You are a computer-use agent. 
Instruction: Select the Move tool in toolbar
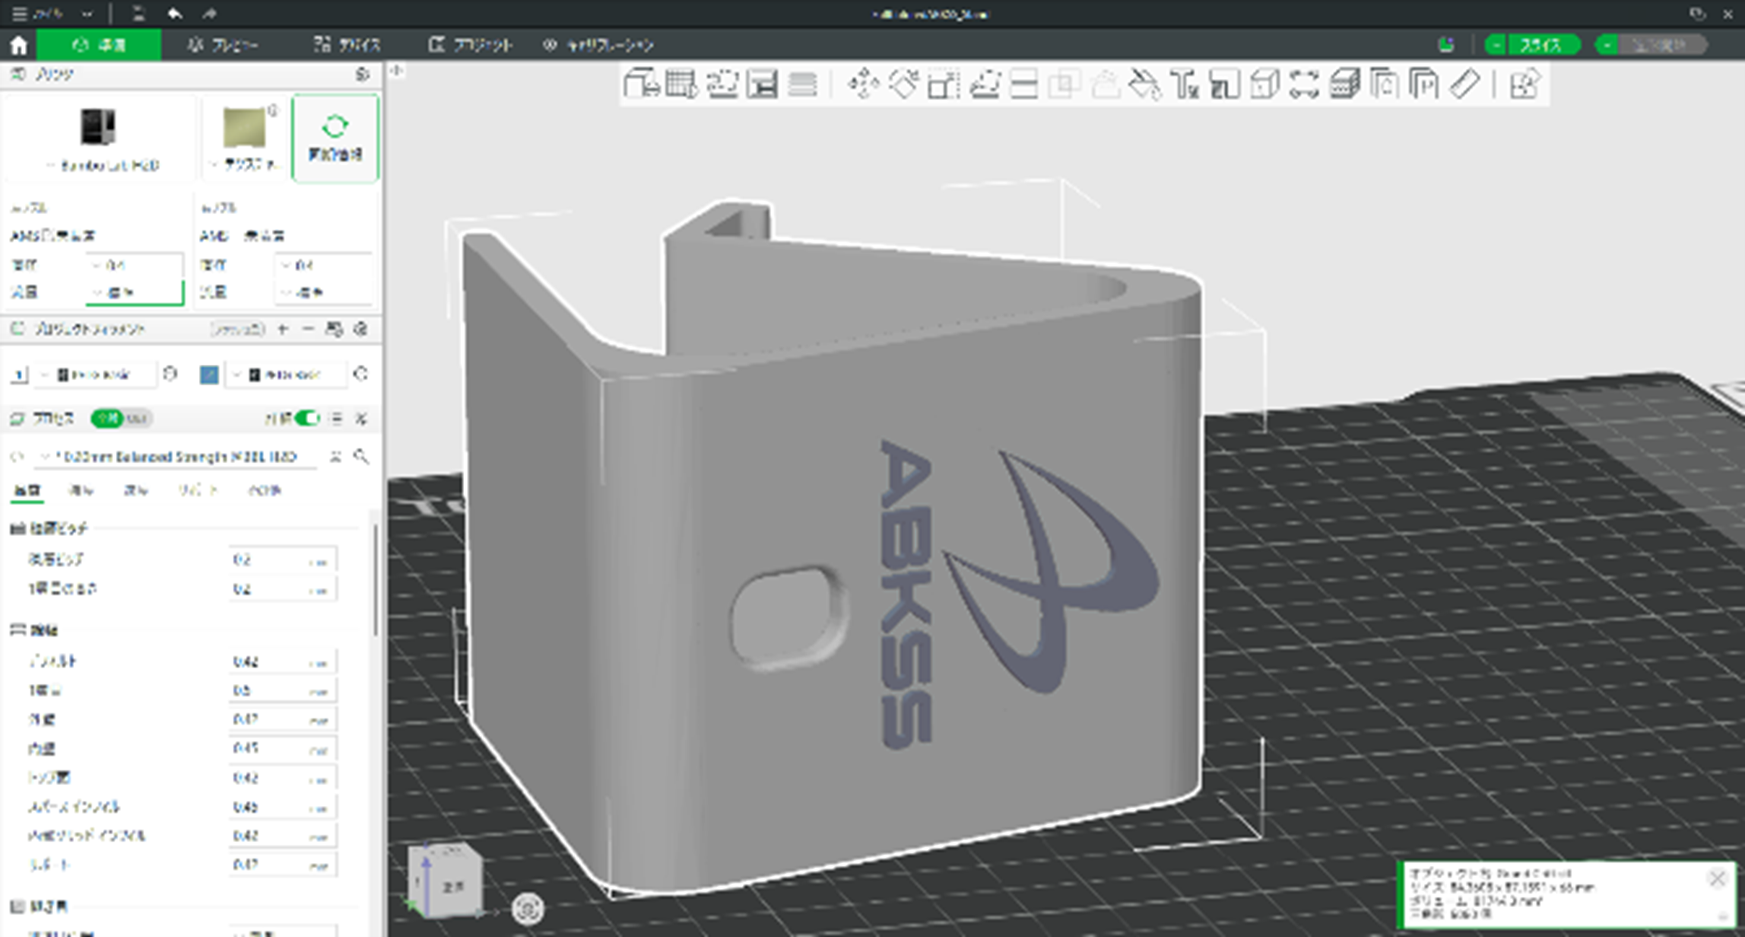point(863,85)
